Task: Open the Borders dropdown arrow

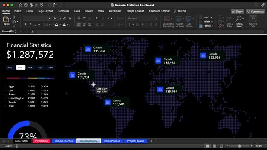Action: (x=50, y=25)
